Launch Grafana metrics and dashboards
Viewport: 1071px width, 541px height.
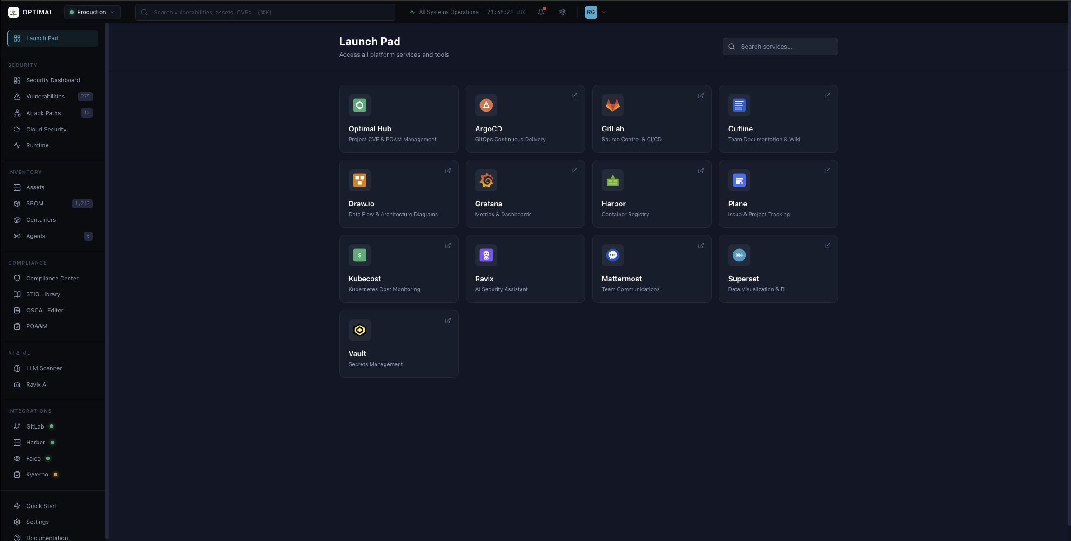point(525,194)
